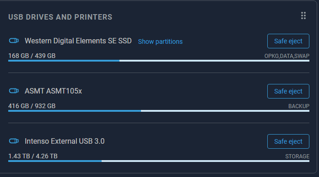This screenshot has height=177, width=319.
Task: Click the OPKG,DATA,SWAP partition label
Action: 287,56
